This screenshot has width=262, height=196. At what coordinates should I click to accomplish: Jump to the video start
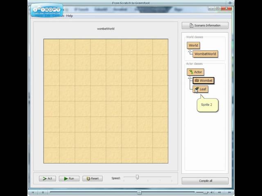tap(33, 192)
